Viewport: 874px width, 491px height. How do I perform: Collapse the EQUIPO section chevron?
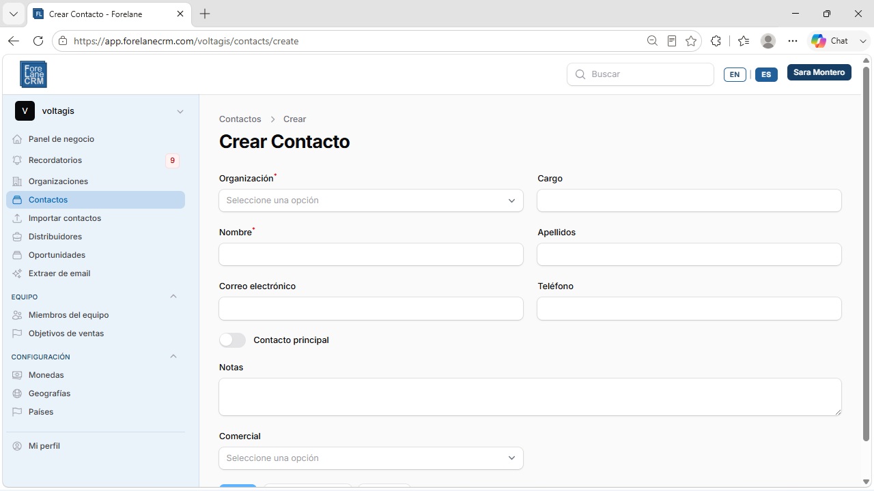[x=173, y=297]
